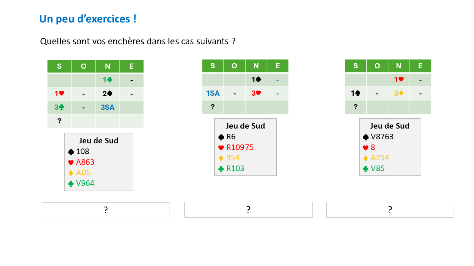This screenshot has width=474, height=266.
Task: Click the 3 diamonds bid in the right table
Action: pos(398,93)
